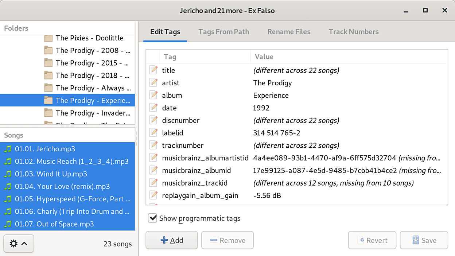This screenshot has height=256, width=455.
Task: Click the Save button
Action: (x=424, y=240)
